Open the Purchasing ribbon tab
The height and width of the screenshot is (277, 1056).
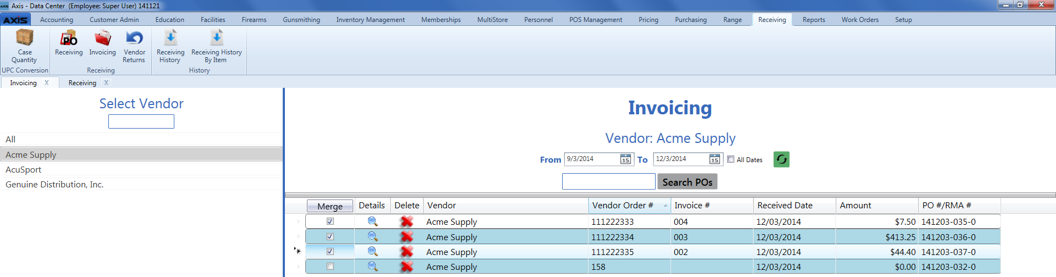(691, 20)
